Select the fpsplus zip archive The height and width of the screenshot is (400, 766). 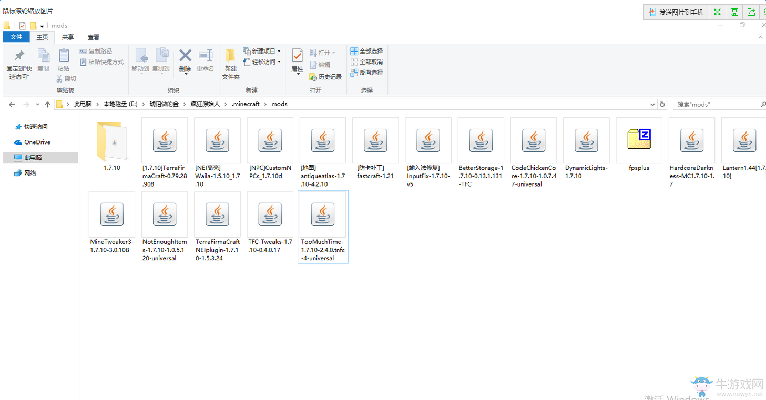[639, 145]
